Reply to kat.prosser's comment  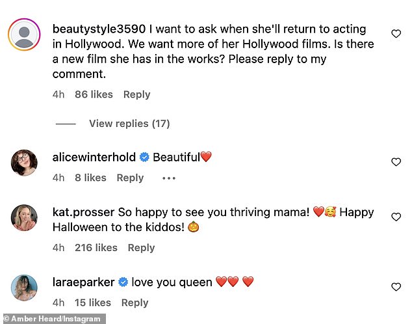click(x=141, y=247)
